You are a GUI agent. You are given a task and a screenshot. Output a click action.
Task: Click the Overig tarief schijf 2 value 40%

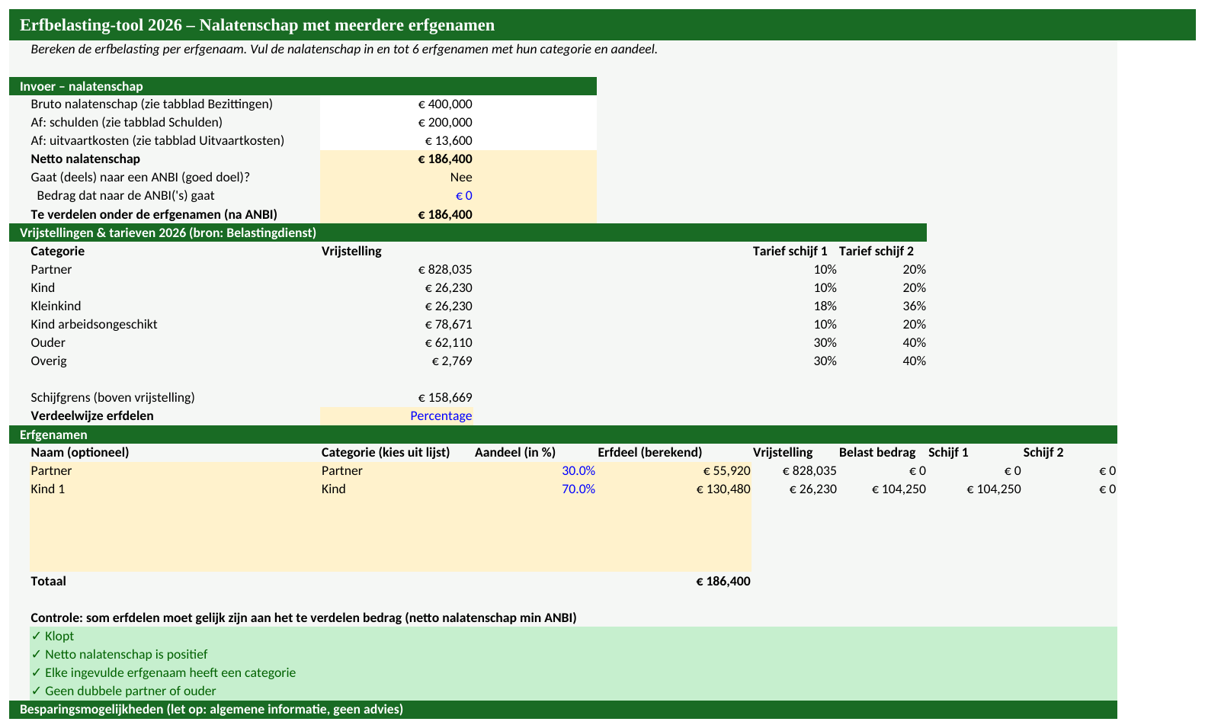point(914,361)
